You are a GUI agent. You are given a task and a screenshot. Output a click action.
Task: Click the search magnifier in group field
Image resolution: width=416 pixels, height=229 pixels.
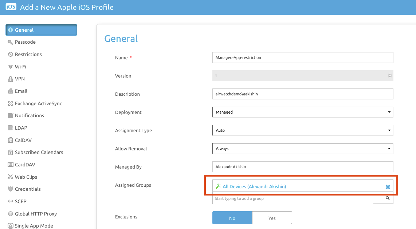coord(388,198)
